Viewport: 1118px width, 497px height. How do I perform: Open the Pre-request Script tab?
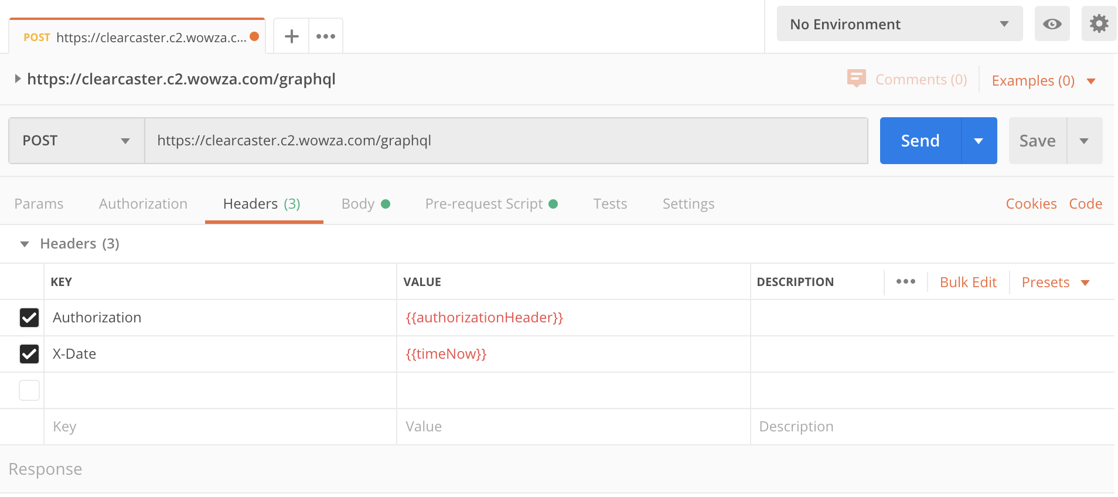[x=491, y=203]
